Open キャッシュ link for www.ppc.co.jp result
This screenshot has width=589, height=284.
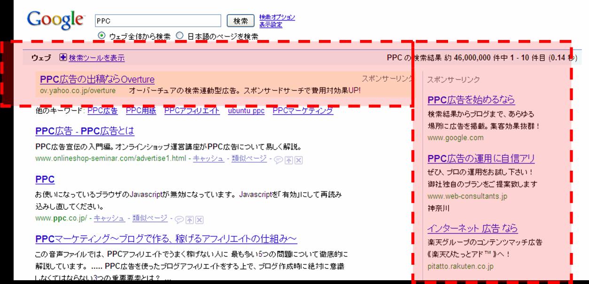tap(109, 219)
